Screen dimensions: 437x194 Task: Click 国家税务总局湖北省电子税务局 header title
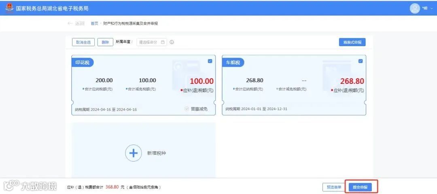(x=52, y=9)
